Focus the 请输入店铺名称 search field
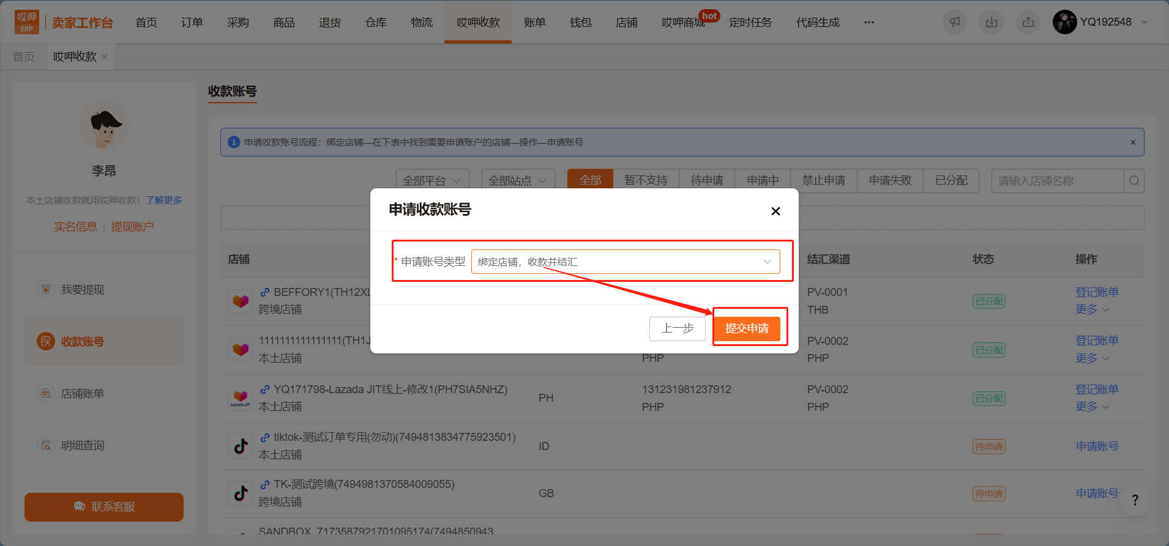 (1058, 180)
